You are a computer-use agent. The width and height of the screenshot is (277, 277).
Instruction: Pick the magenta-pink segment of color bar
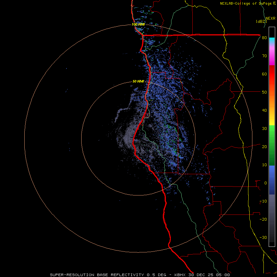tap(272, 55)
